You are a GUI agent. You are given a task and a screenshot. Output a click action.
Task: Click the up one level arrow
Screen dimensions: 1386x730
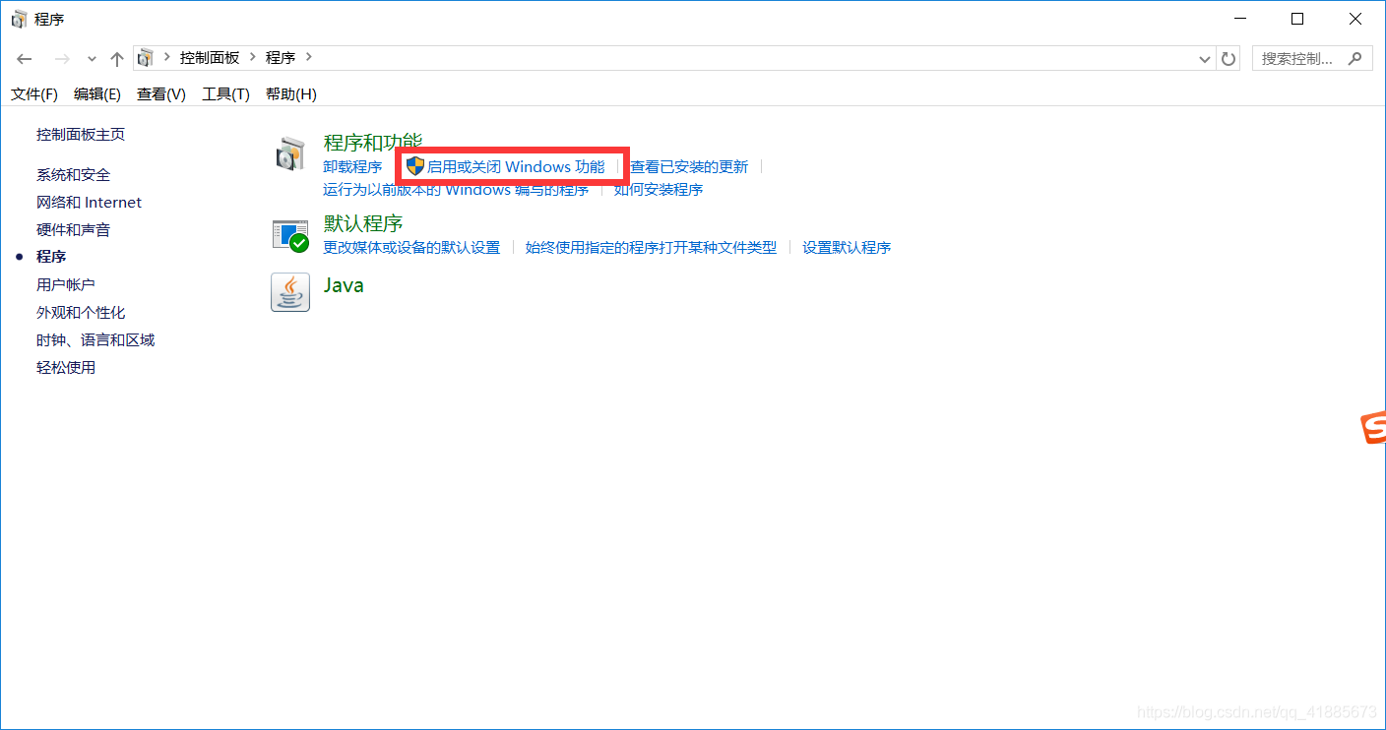coord(116,59)
